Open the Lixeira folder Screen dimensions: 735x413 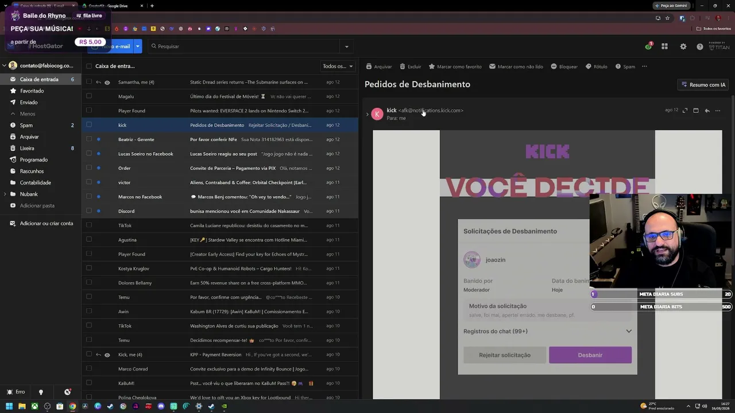click(x=41, y=148)
